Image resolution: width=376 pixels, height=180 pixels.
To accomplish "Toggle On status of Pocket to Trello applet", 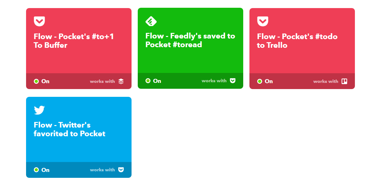I will [x=265, y=81].
